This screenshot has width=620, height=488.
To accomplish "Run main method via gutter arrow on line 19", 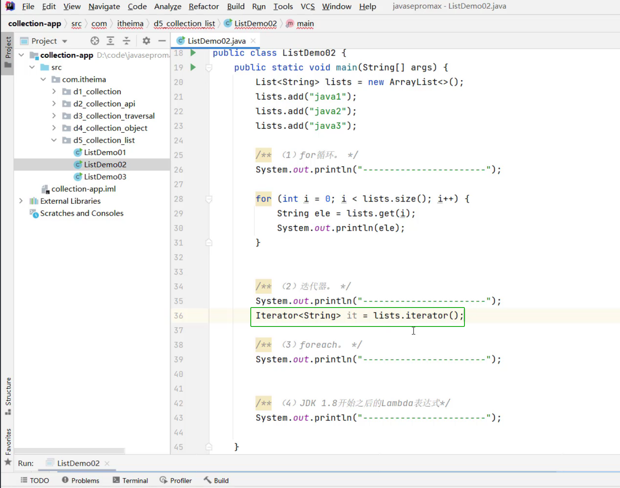I will (x=193, y=67).
